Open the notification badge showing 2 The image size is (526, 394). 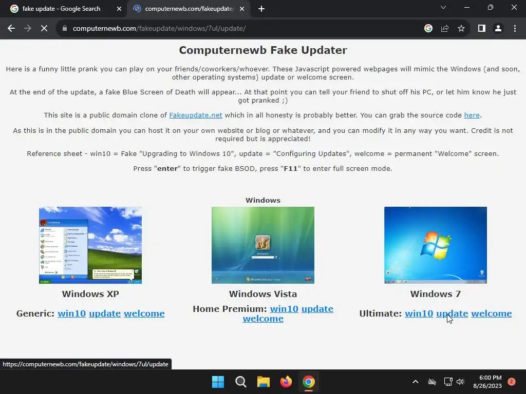click(512, 382)
